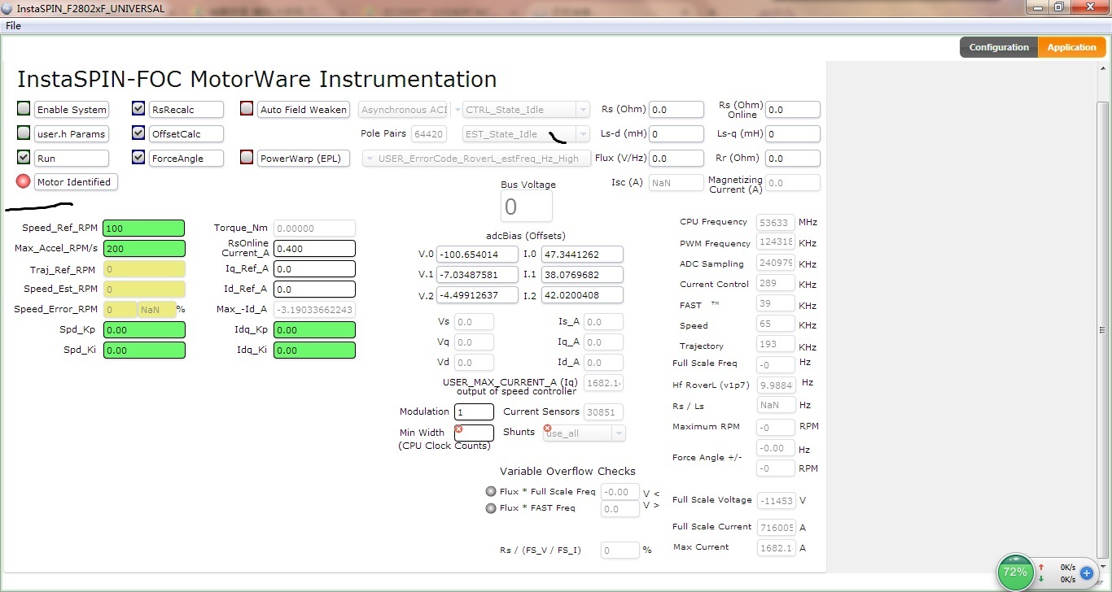
Task: Click the Flux * Full Scale Freq indicator light
Action: tap(490, 491)
